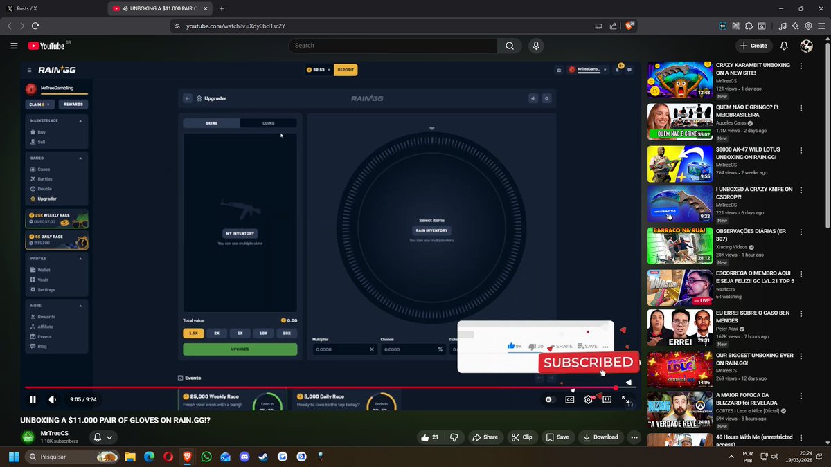831x467 pixels.
Task: Go back in browser history
Action: pos(9,26)
